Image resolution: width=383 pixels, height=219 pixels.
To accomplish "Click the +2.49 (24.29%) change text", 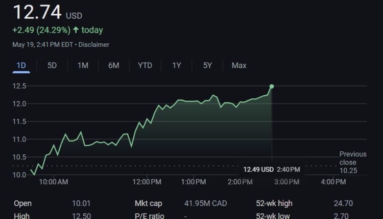I will 41,30.
